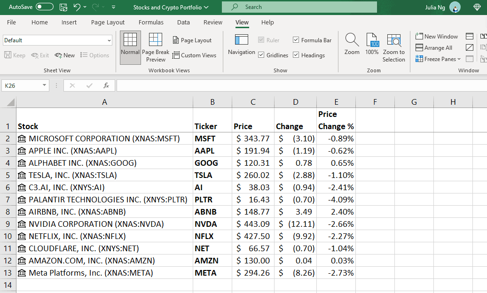The image size is (487, 293).
Task: Switch to the Page Layout tab
Action: click(x=108, y=23)
